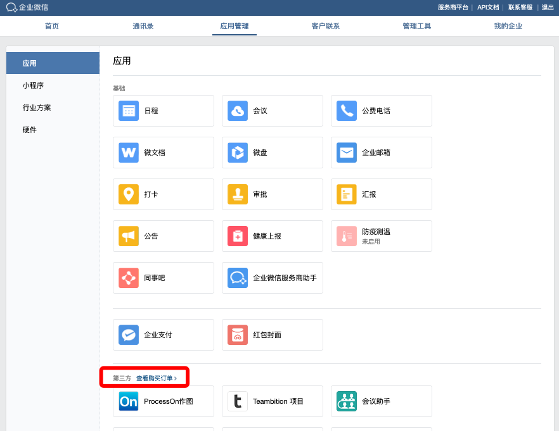559x431 pixels.
Task: Open the 会议 cloud meeting icon
Action: tap(238, 111)
